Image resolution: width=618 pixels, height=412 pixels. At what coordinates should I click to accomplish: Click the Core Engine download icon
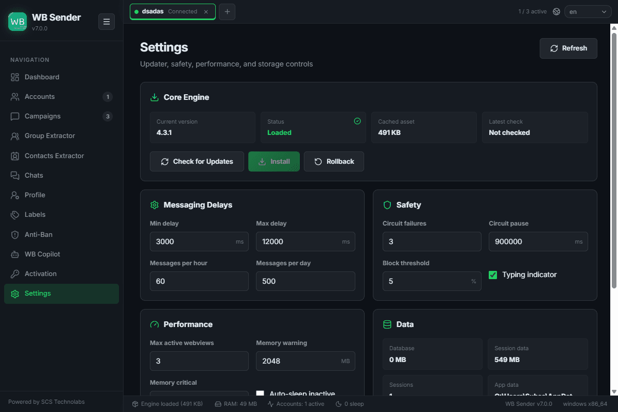[x=154, y=97]
